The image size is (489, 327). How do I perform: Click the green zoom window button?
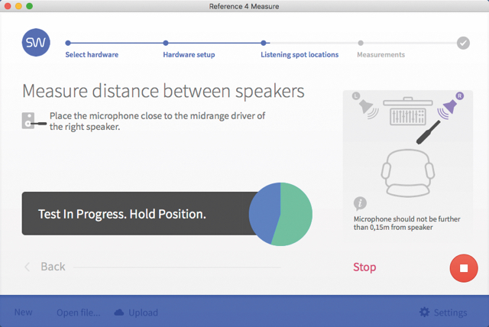(x=29, y=6)
